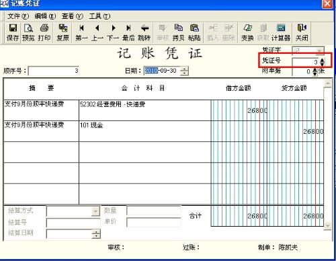Viewport: 336px width, 261px height.
Task: Click the table scrollbar down arrow
Action: (x=327, y=225)
